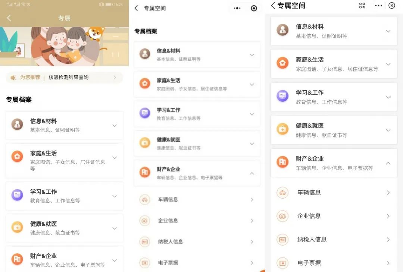The width and height of the screenshot is (403, 272).
Task: Collapse 财产&企业 on the screen with the scan icon
Action: [x=334, y=163]
